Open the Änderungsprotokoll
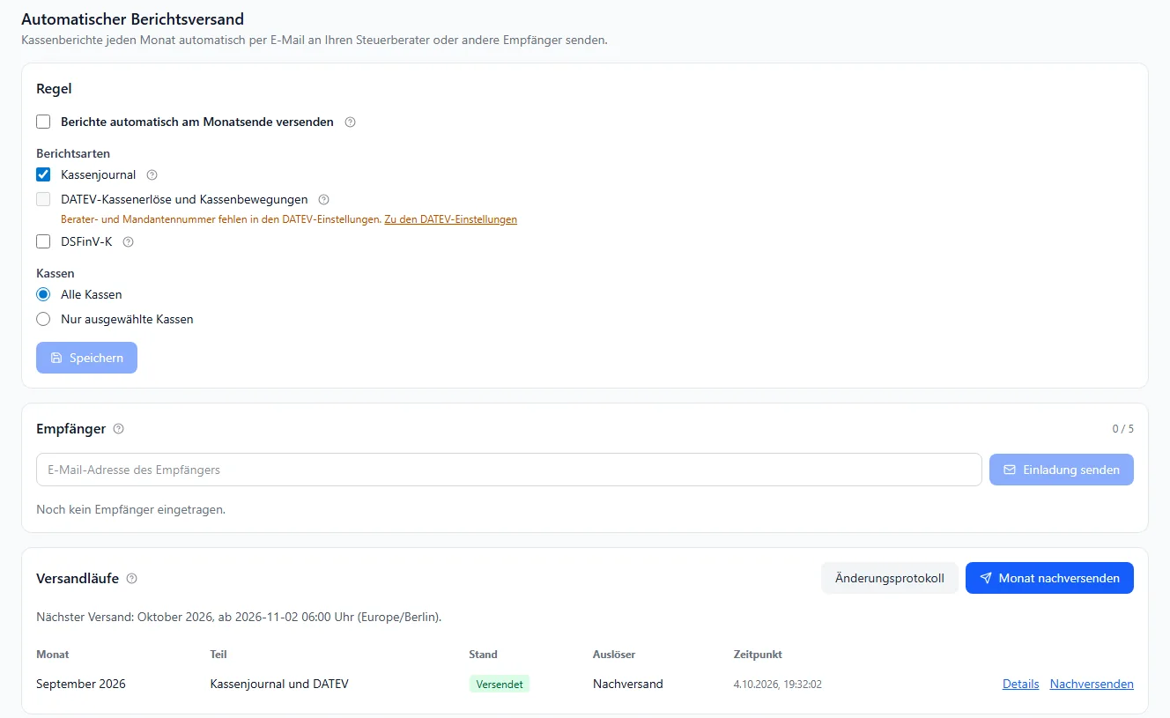The height and width of the screenshot is (718, 1170). pyautogui.click(x=890, y=578)
